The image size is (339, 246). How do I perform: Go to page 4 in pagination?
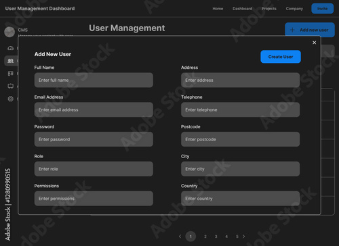pyautogui.click(x=226, y=237)
